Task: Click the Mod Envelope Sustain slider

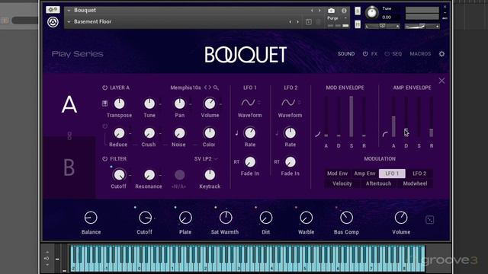Action: tap(351, 117)
